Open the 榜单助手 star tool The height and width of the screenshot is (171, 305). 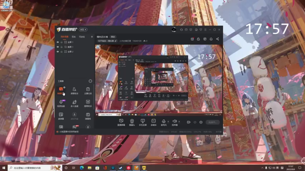click(88, 103)
